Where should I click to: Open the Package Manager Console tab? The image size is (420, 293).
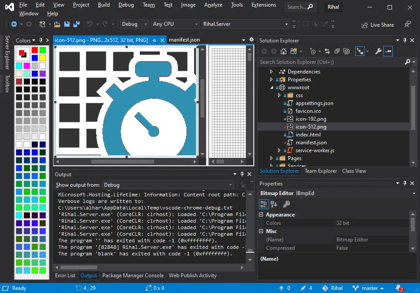pyautogui.click(x=133, y=276)
